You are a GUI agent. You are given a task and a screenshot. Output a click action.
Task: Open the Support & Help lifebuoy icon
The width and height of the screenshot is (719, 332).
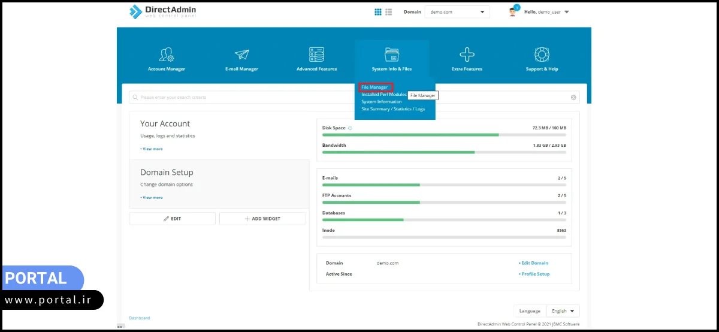[x=542, y=55]
